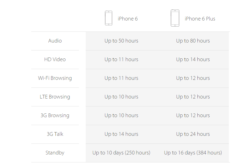Select the Wi-Fi Browsing row label
The image size is (246, 167).
55,78
